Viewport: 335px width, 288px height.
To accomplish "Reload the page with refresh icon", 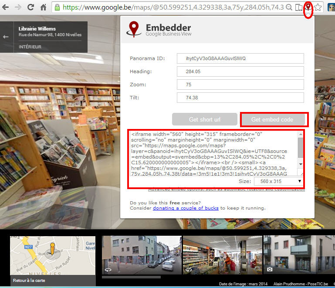I will point(31,7).
